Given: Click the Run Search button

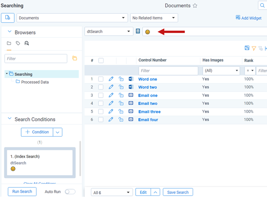Looking at the screenshot, I should point(22,191).
